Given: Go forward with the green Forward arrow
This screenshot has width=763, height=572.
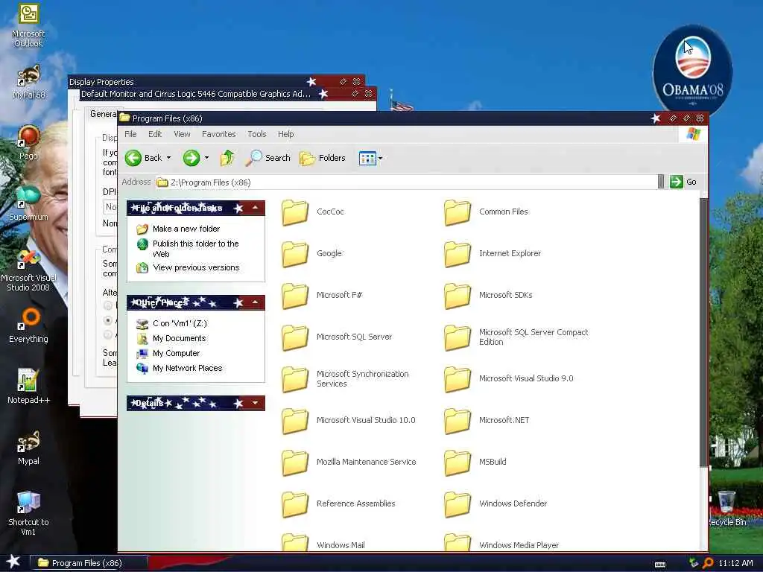Looking at the screenshot, I should click(191, 158).
